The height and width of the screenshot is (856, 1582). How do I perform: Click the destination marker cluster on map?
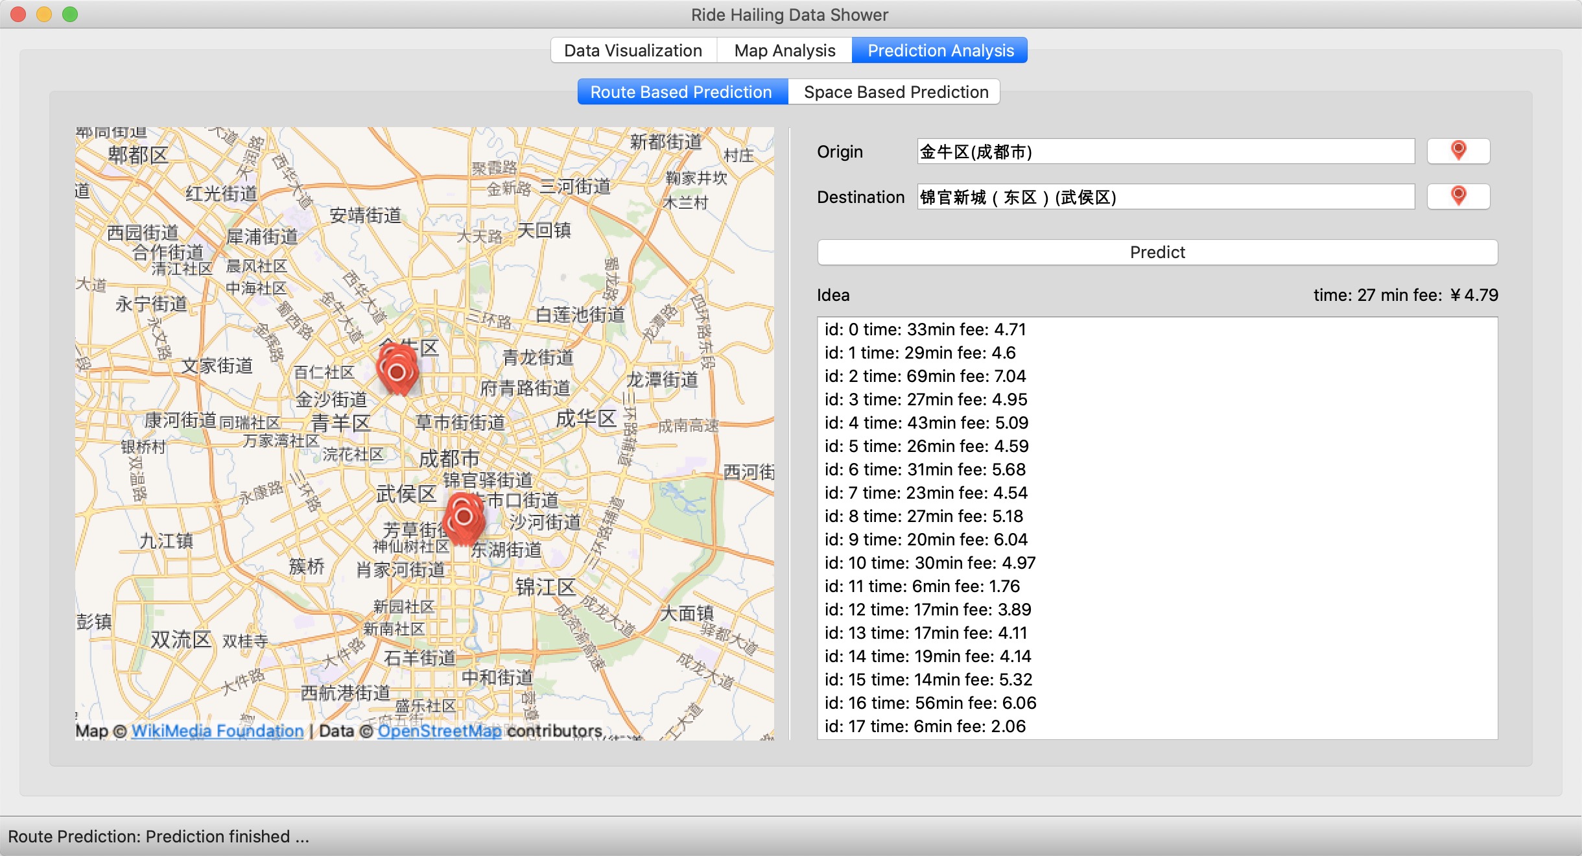[x=464, y=517]
